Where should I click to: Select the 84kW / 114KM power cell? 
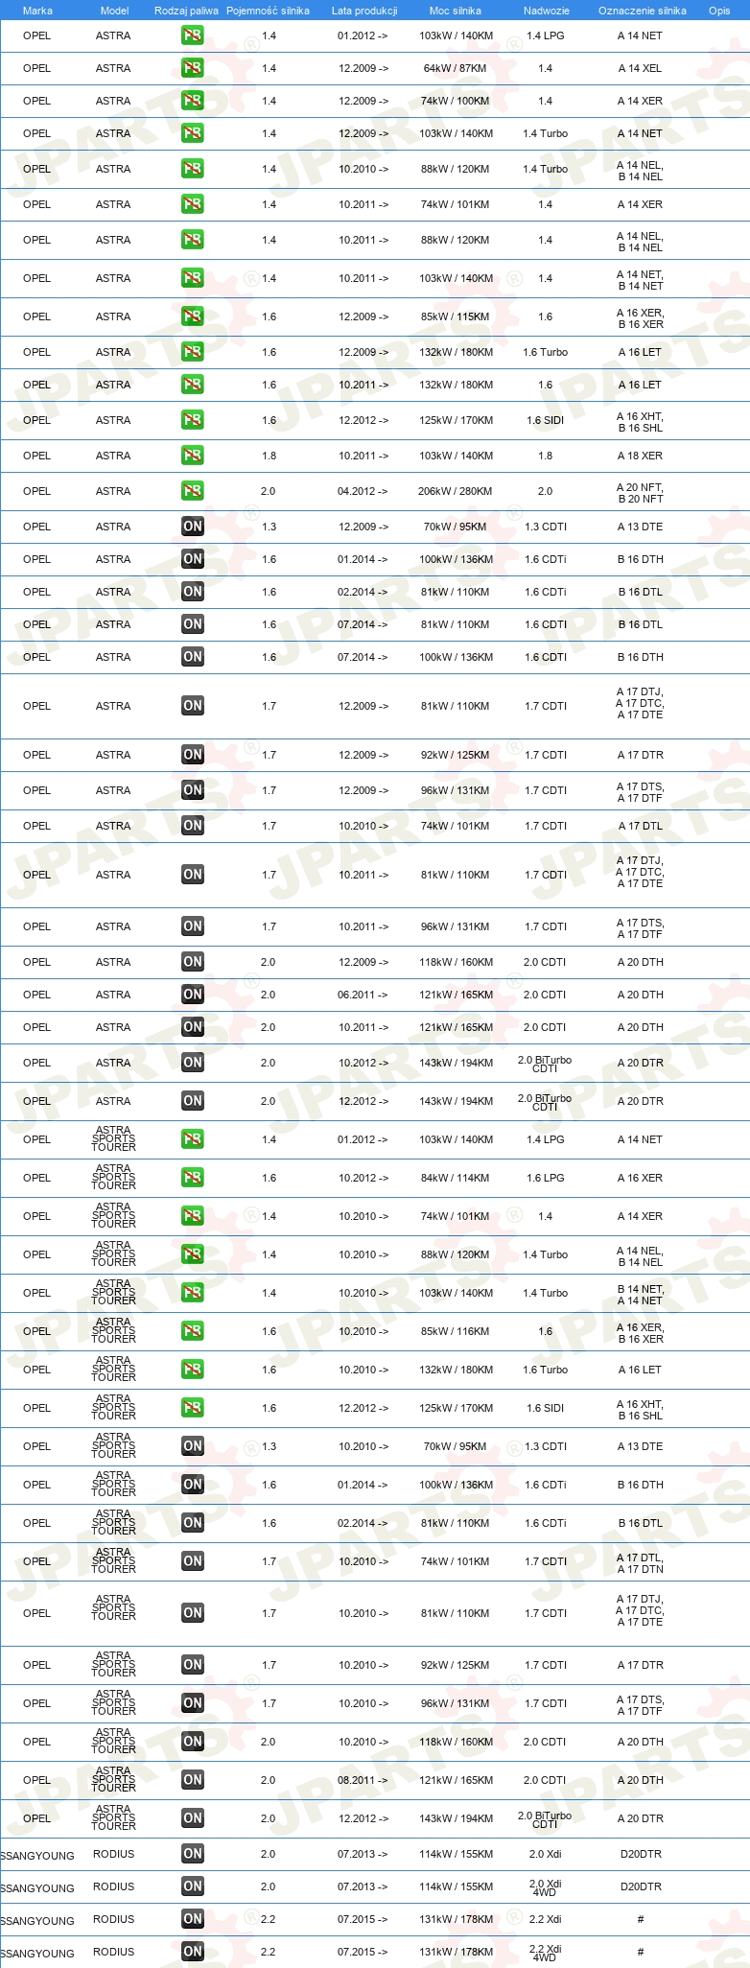point(456,1178)
